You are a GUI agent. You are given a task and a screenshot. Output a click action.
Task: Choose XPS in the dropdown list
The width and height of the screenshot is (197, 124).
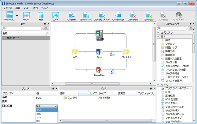tap(47, 114)
